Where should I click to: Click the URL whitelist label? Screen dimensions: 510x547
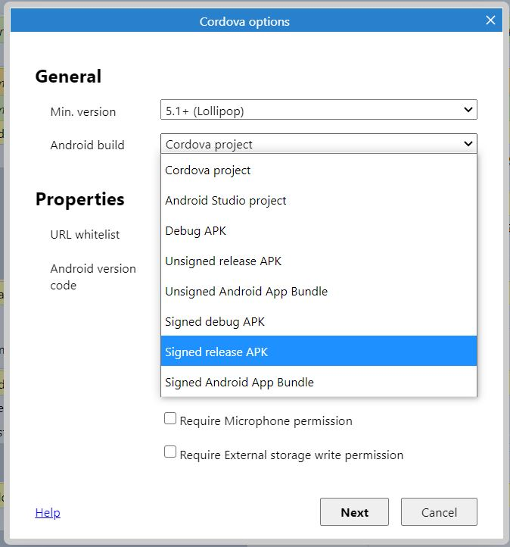[x=85, y=234]
